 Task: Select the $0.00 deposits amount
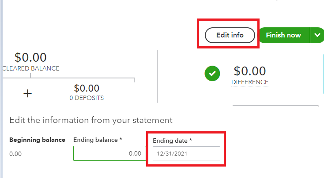[x=87, y=88]
